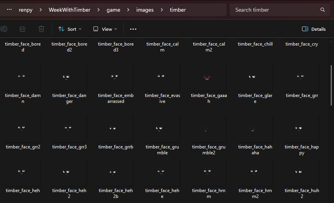Click the timber_face_chill file name

tap(255, 44)
